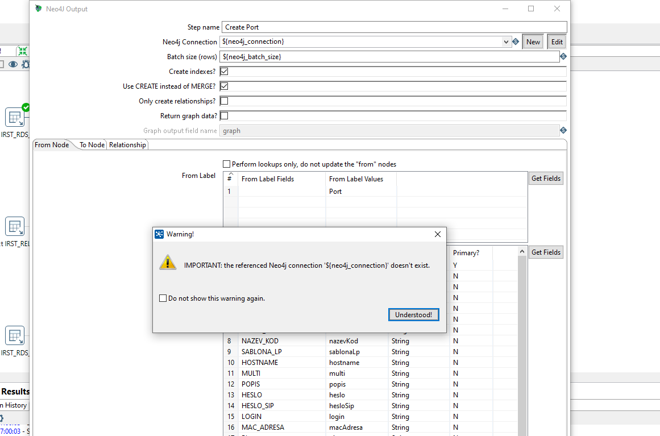Screen dimensions: 660x436
Task: Check Perform lookups only option
Action: pos(226,164)
